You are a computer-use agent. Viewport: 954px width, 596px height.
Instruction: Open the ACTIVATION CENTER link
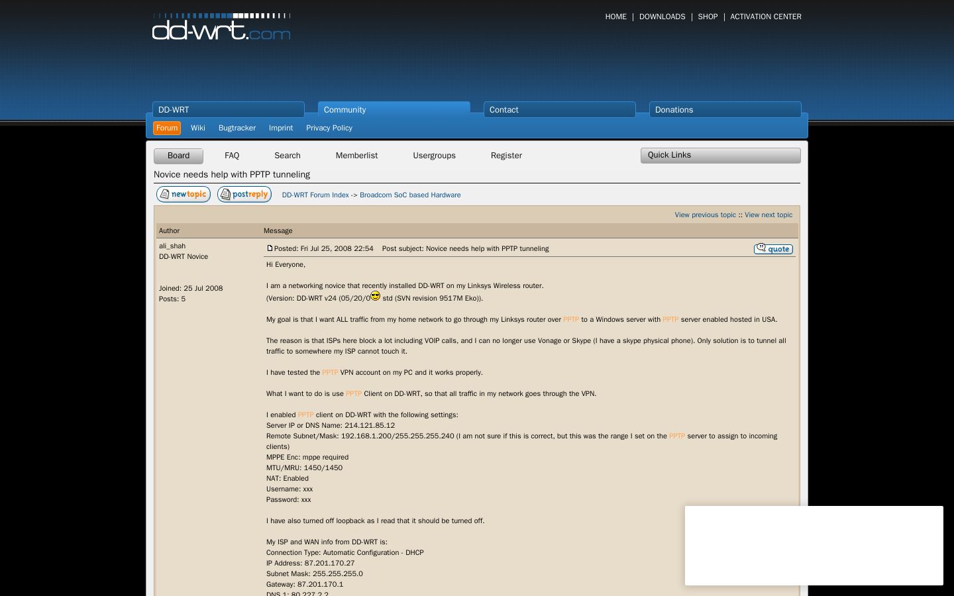[766, 17]
